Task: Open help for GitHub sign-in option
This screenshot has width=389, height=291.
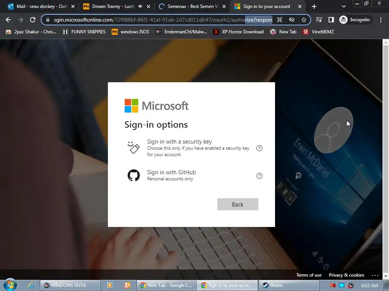Action: [259, 176]
